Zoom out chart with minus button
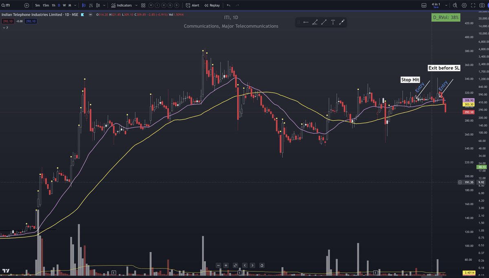 [x=218, y=265]
